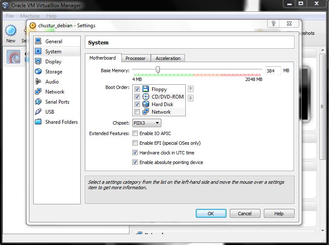Screen dimensions: 329x245
Task: Open the Machine menu
Action: (30, 16)
